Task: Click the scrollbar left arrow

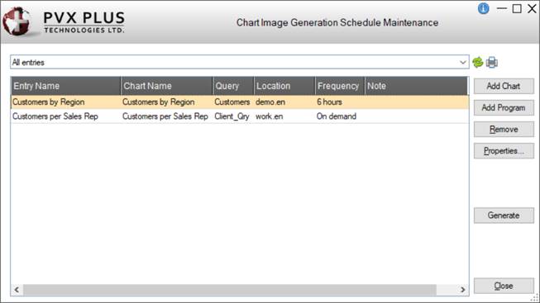Action: click(x=17, y=290)
